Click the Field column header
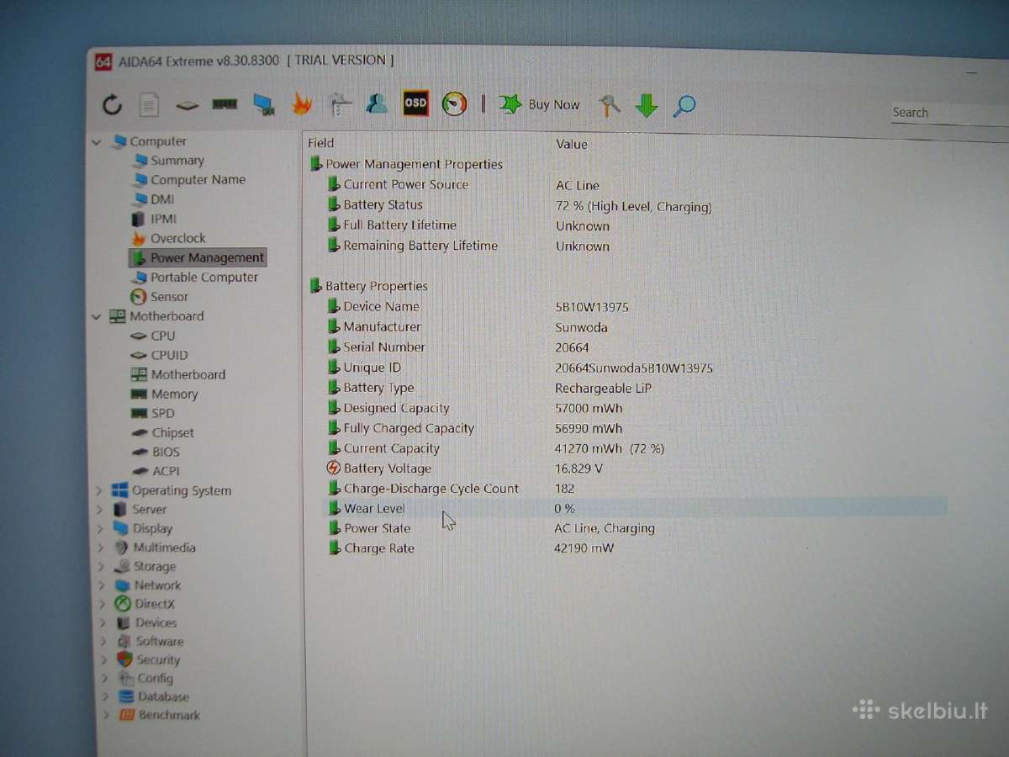Image resolution: width=1009 pixels, height=757 pixels. click(x=321, y=143)
